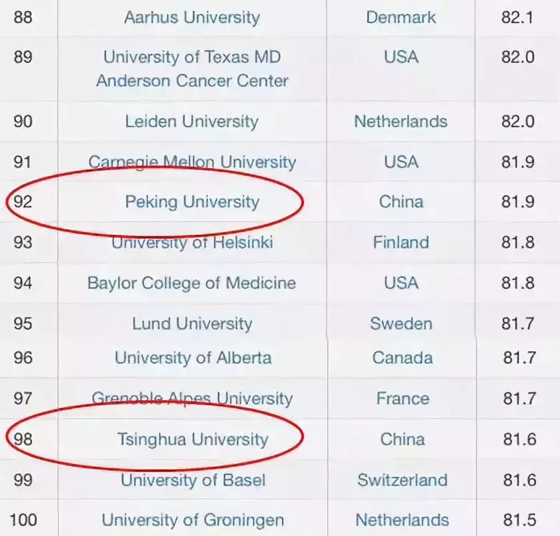Click the circled Tsinghua University name
This screenshot has height=536, width=560.
[192, 439]
